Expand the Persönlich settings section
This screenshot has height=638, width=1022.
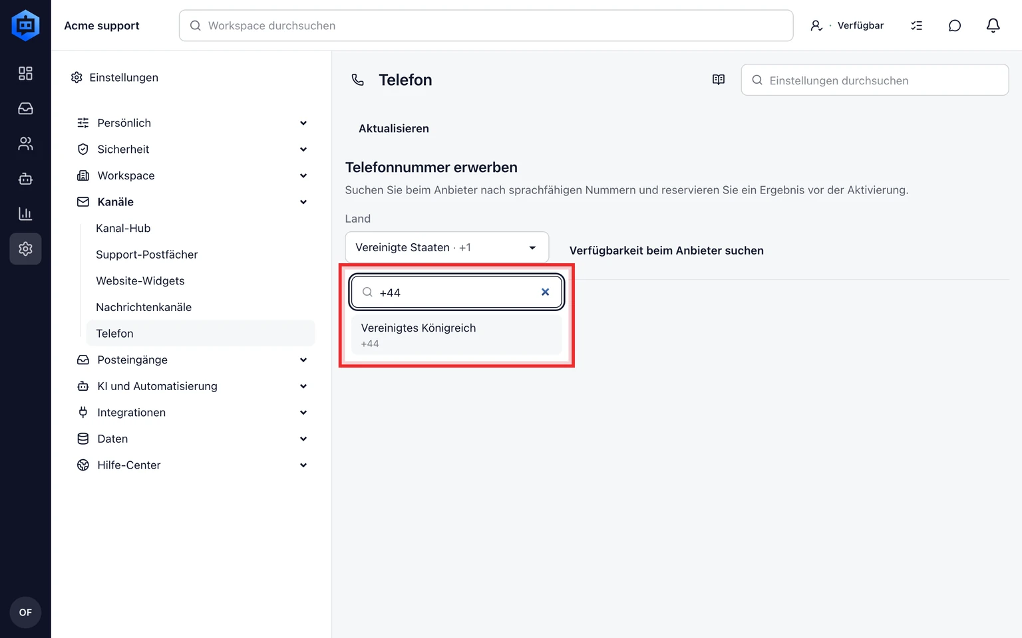[x=193, y=123]
